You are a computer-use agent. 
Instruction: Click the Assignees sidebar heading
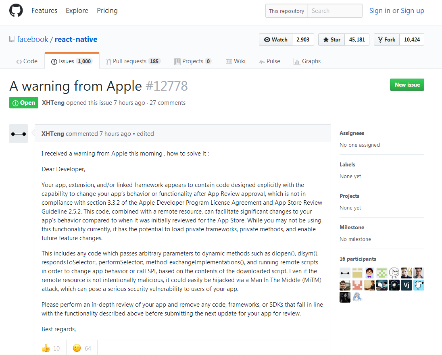[352, 133]
